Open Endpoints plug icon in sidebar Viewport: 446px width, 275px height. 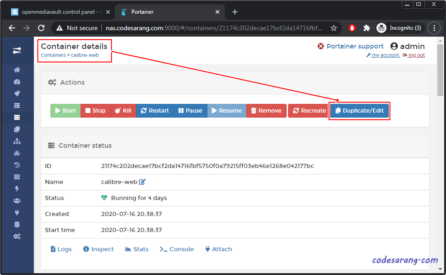tap(17, 212)
